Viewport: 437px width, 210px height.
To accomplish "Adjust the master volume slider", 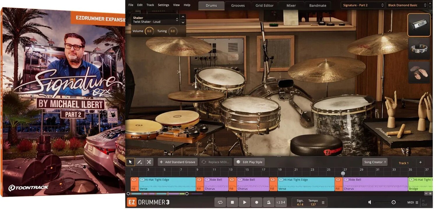I will click(393, 202).
